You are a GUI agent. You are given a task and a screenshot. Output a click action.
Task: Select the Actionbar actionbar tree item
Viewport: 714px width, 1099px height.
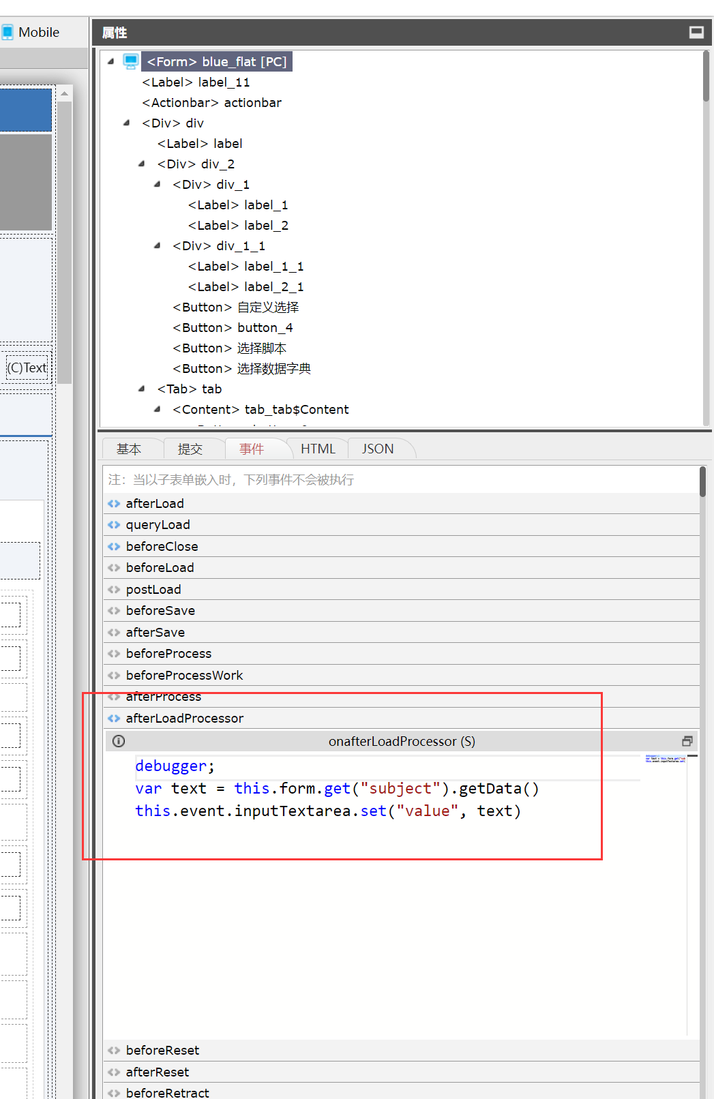point(211,103)
